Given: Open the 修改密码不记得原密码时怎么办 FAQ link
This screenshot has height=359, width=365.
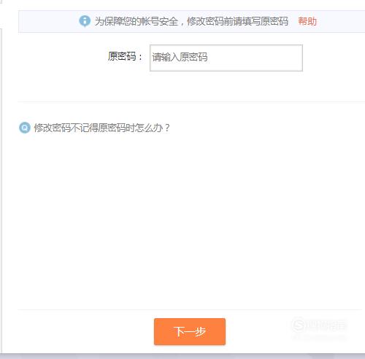Looking at the screenshot, I should [101, 128].
